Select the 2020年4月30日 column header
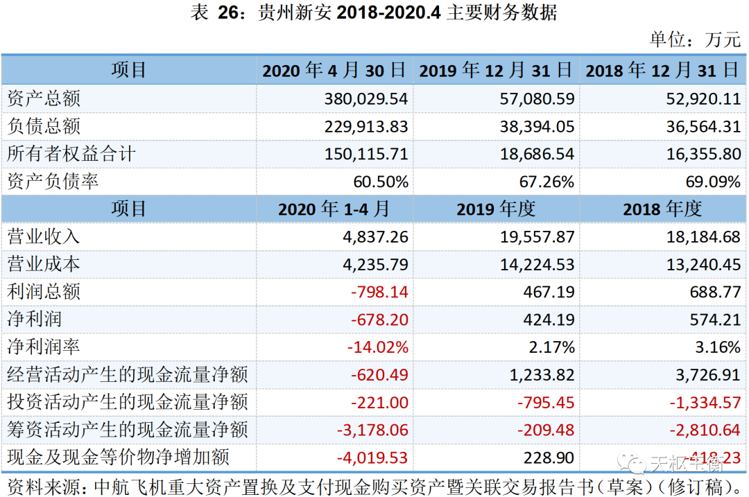This screenshot has width=749, height=497. click(334, 70)
